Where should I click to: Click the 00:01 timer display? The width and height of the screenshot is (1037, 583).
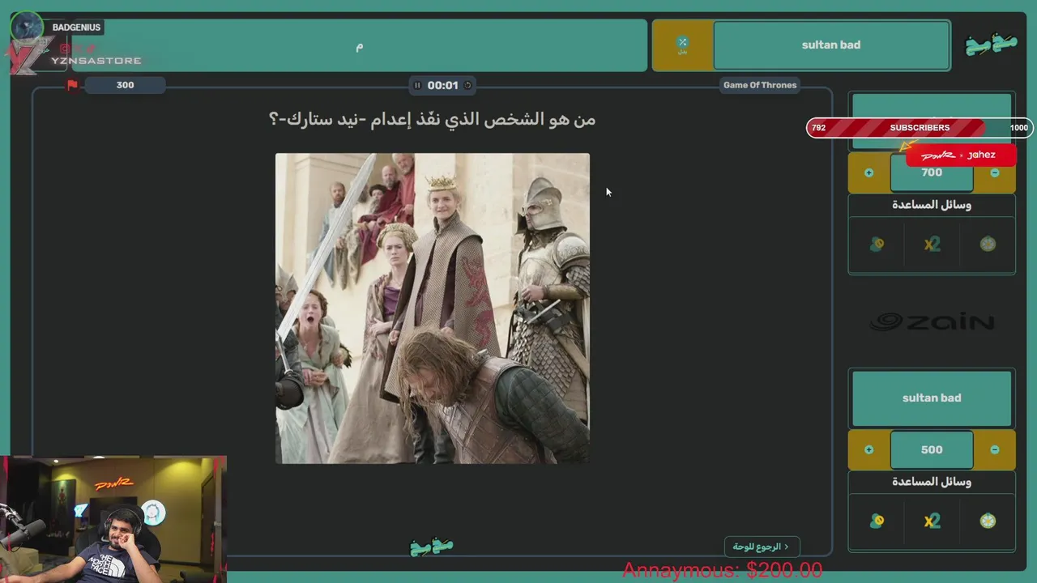point(443,85)
